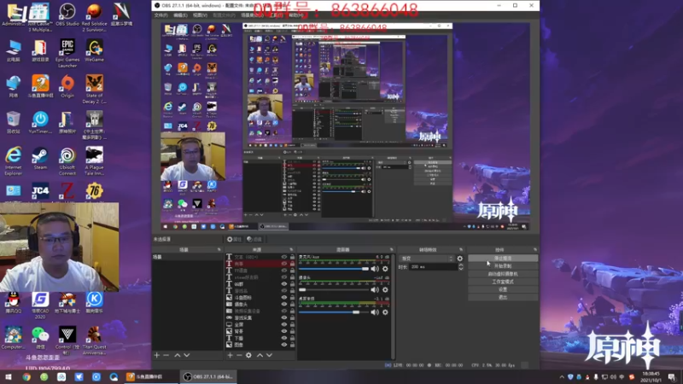Pop out the Controls dock icon
Viewport: 683px width, 384px height.
(535, 249)
